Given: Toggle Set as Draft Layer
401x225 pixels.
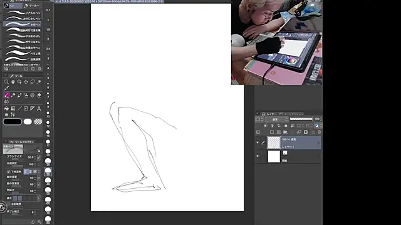Looking at the screenshot, I should pos(279,126).
